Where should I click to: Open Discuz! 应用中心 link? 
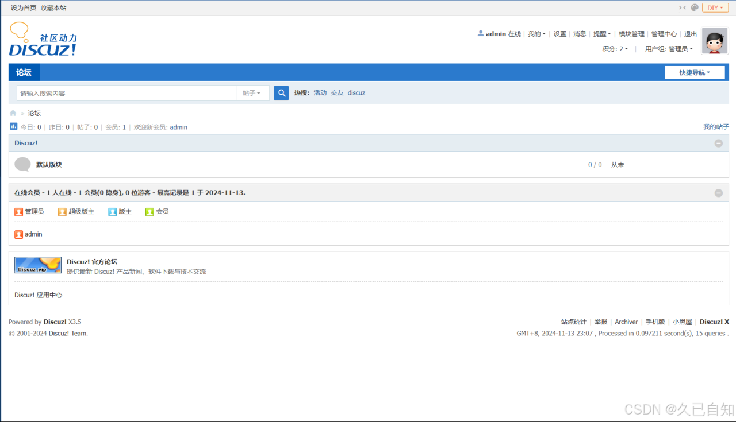[x=38, y=295]
